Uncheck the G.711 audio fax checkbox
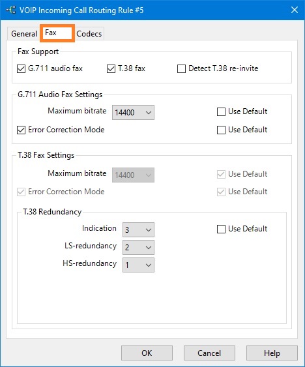 21,69
